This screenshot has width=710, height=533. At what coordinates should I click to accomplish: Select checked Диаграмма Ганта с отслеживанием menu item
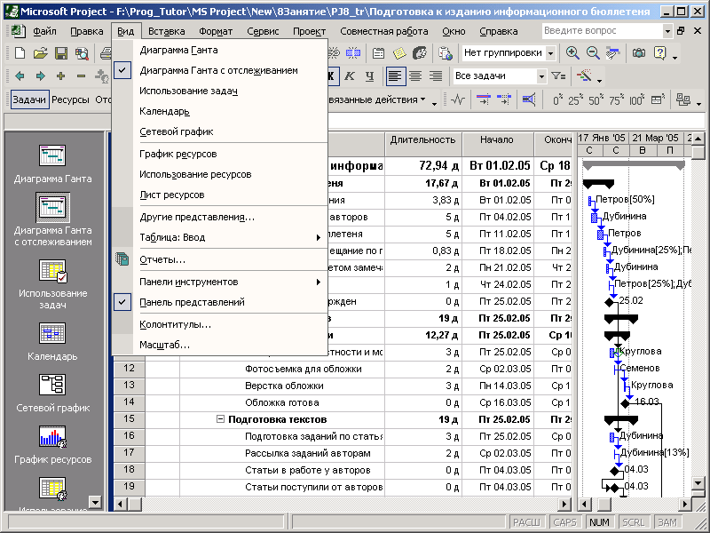coord(219,71)
